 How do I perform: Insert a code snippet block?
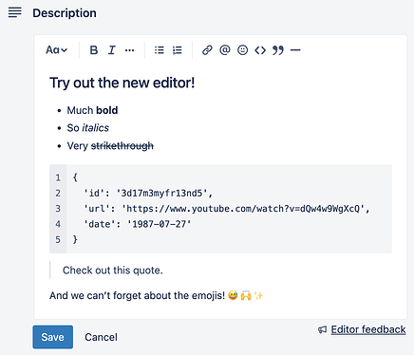click(x=260, y=50)
